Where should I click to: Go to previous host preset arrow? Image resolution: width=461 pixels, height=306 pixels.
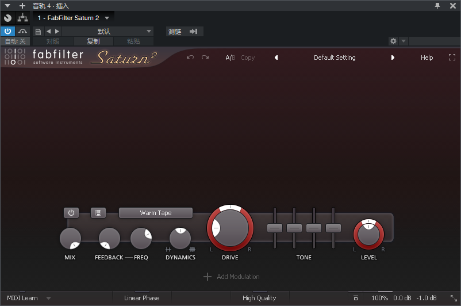[x=48, y=31]
